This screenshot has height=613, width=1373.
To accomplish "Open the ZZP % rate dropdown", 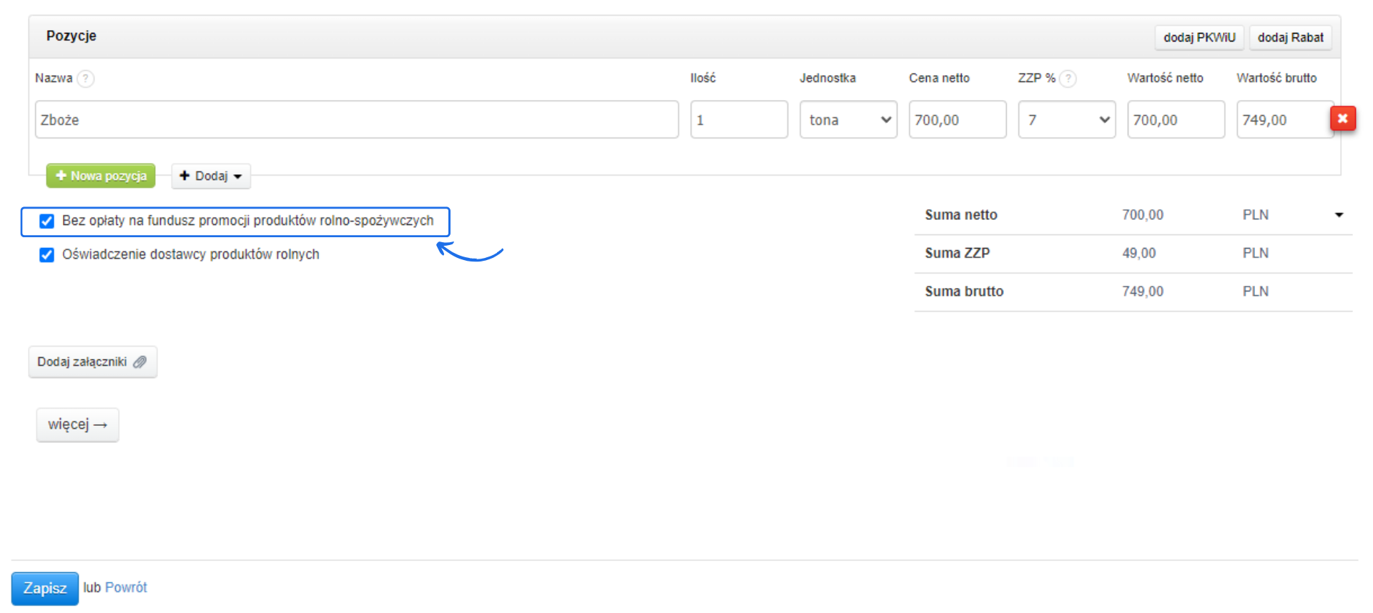I will pyautogui.click(x=1066, y=120).
